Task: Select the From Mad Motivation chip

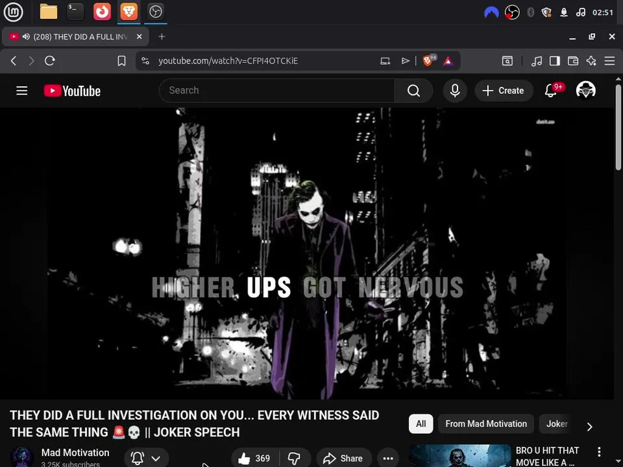Action: point(486,424)
